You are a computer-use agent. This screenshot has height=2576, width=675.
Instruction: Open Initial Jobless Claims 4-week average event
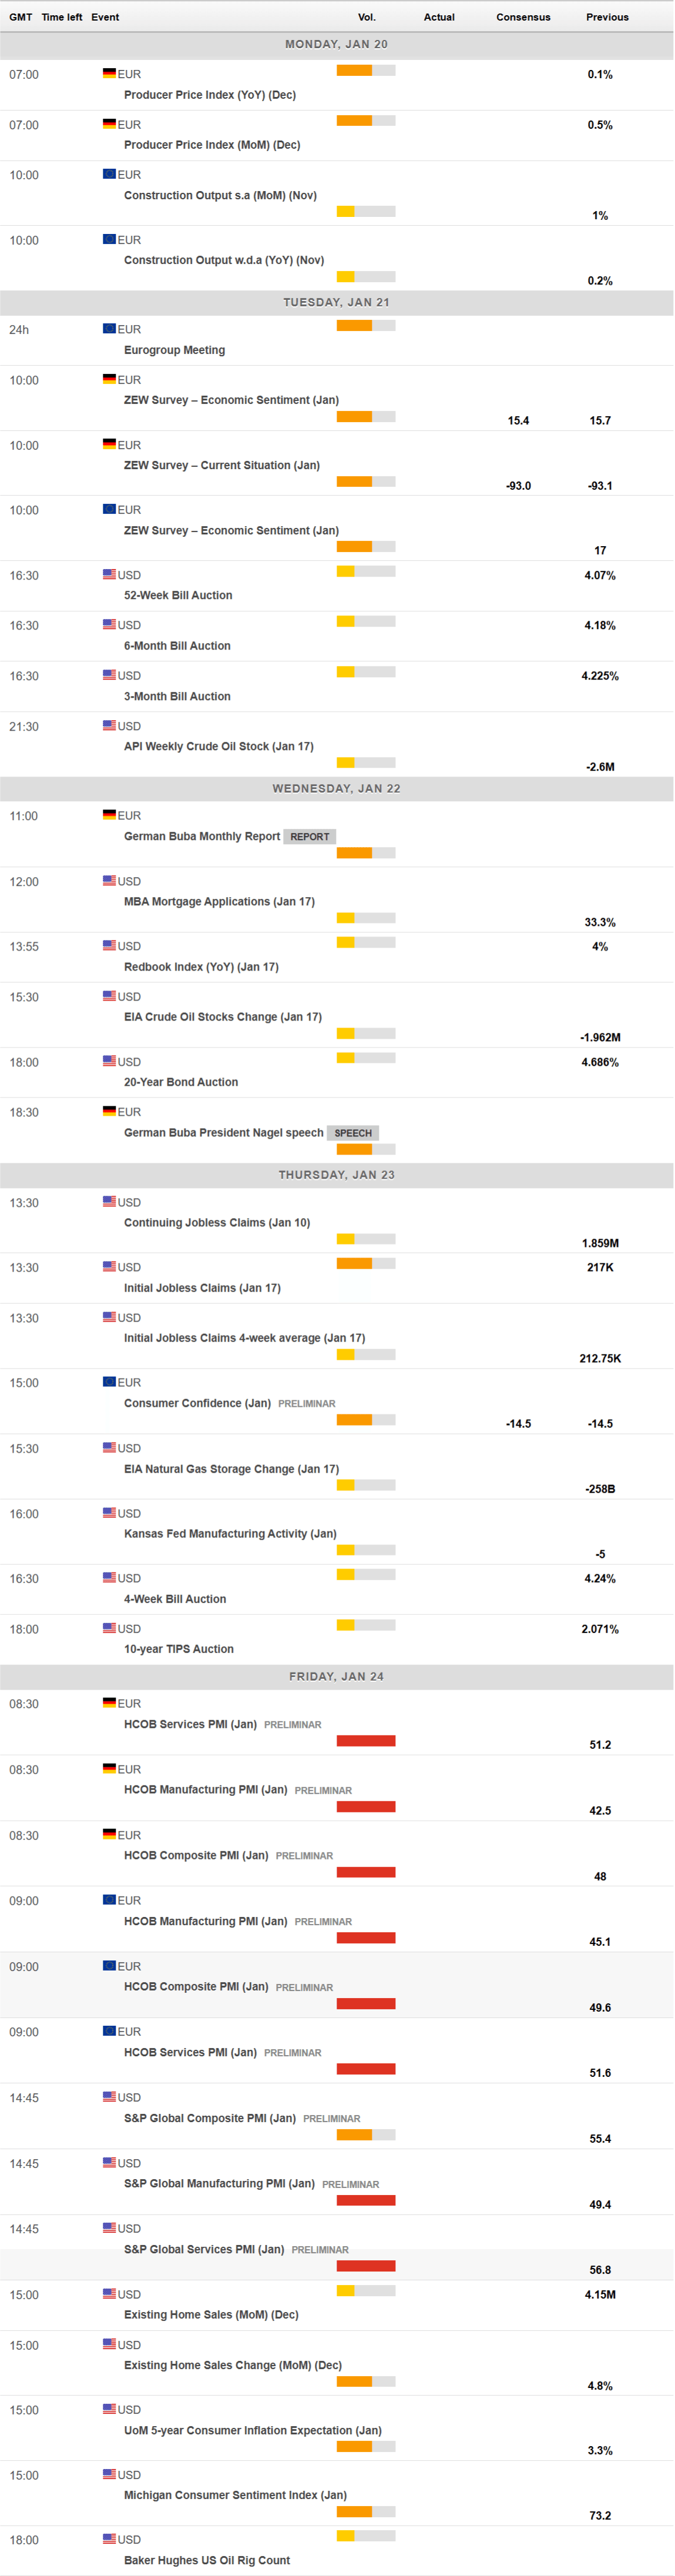coord(244,1338)
